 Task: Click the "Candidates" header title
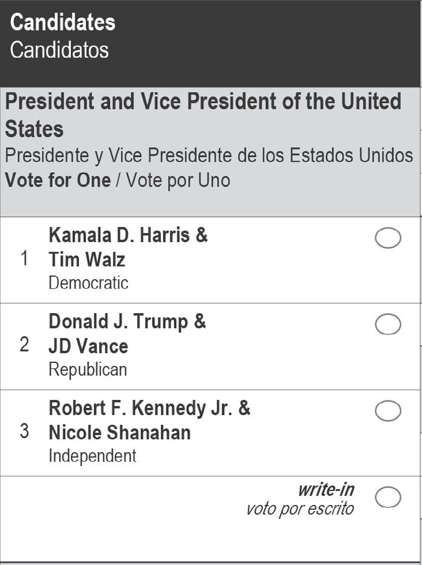coord(63,22)
